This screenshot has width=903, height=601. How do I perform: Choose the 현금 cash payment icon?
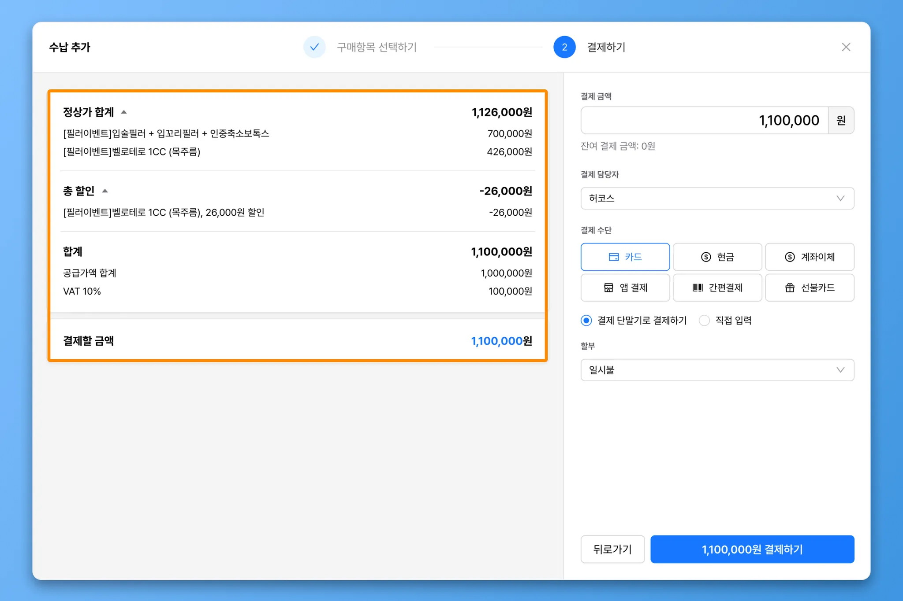[x=706, y=257]
